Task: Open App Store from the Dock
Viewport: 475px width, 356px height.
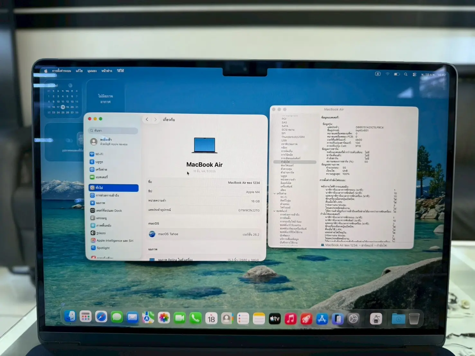Action: tap(322, 318)
